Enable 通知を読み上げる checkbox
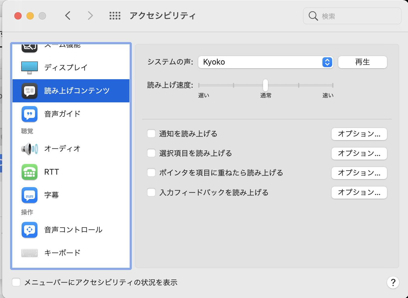 point(151,134)
